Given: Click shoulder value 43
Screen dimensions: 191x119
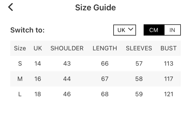Looking at the screenshot, I should click(x=67, y=63).
